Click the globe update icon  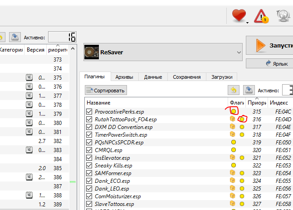283,17
